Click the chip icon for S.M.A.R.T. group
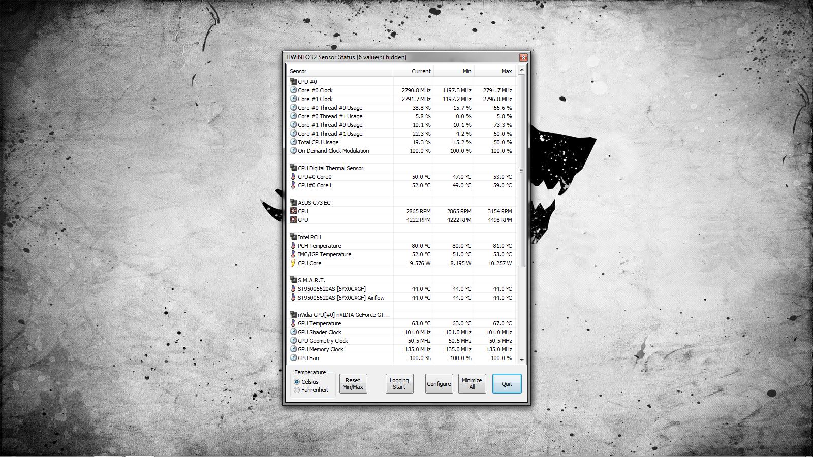The height and width of the screenshot is (457, 813). pos(293,280)
